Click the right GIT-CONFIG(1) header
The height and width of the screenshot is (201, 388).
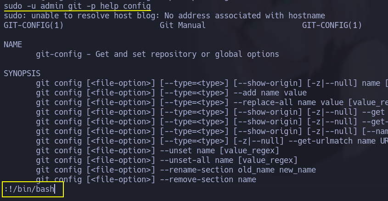(332, 25)
